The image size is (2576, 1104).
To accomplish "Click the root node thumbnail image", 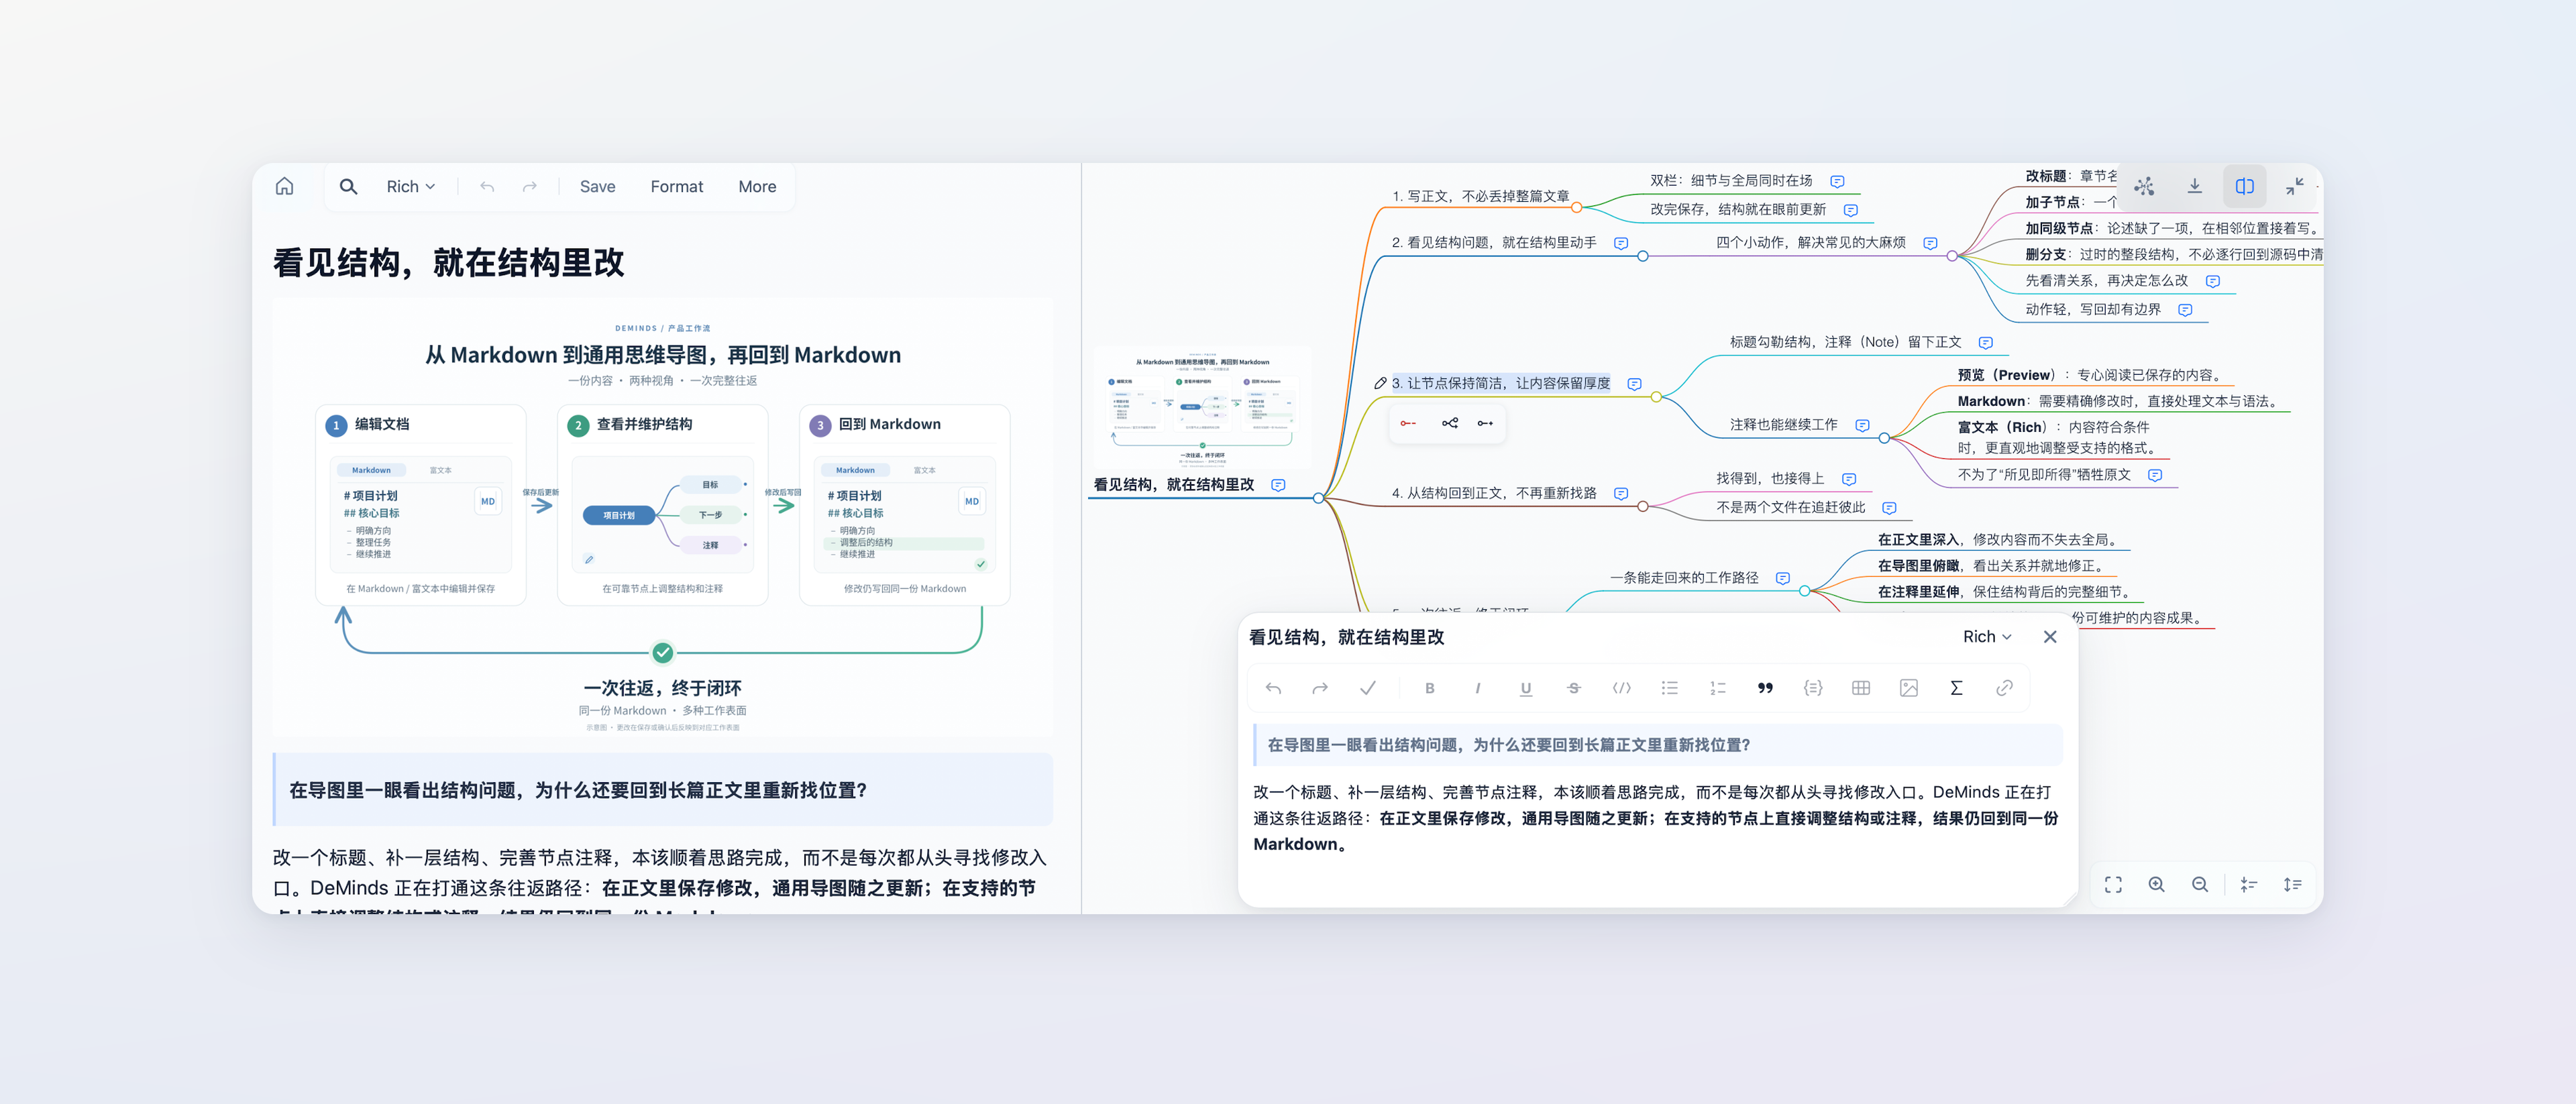I will pyautogui.click(x=1202, y=408).
